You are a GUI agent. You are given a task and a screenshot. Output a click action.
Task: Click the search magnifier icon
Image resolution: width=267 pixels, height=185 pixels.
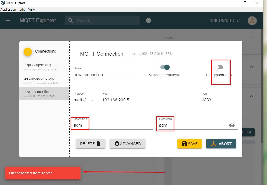click(71, 20)
